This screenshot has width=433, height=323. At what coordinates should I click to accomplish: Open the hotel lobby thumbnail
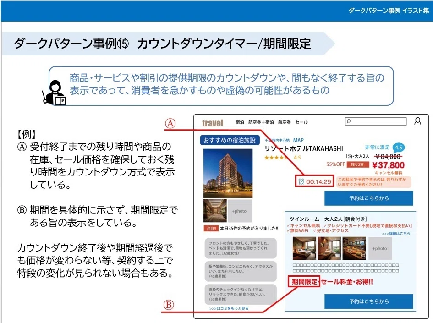pyautogui.click(x=215, y=211)
